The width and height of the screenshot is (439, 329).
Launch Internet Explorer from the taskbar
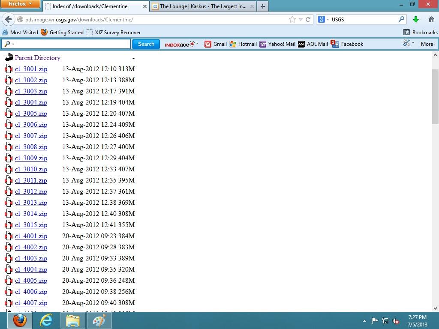point(46,320)
